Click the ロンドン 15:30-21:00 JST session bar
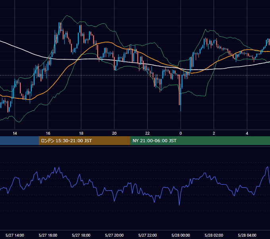Viewport: 270px width, 239px height. pyautogui.click(x=84, y=141)
